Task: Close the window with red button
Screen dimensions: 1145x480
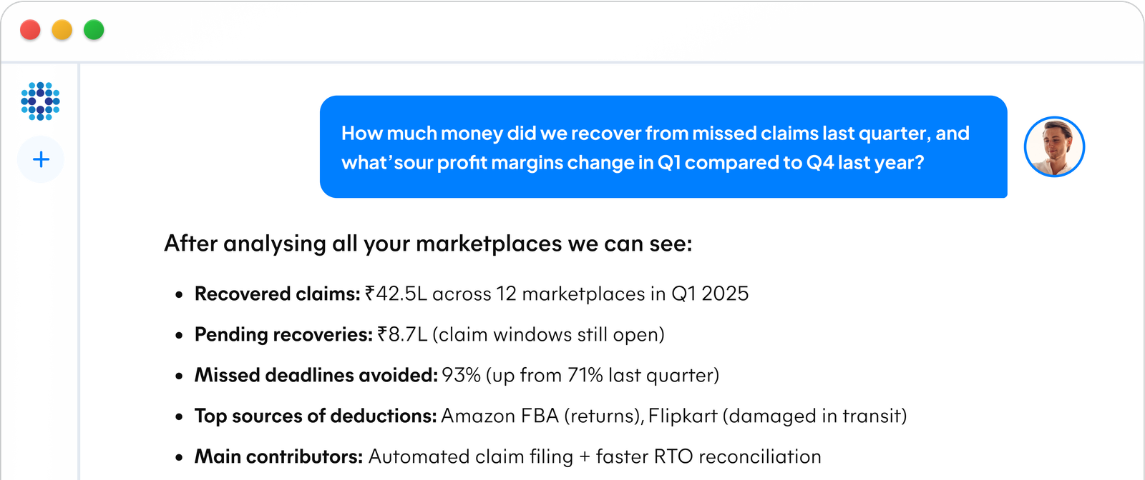Action: (30, 30)
